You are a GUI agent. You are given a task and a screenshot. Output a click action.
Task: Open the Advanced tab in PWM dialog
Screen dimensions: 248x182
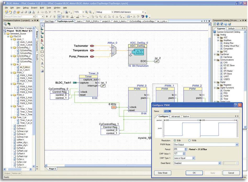coord(176,116)
